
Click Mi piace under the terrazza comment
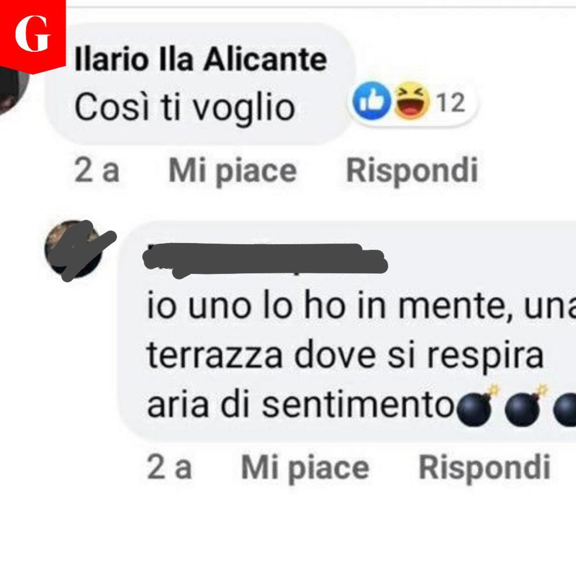coord(305,468)
